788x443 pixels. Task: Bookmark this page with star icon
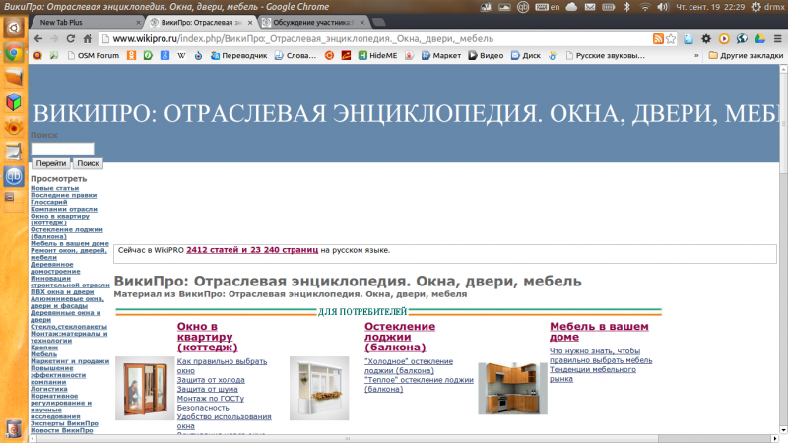coord(671,39)
